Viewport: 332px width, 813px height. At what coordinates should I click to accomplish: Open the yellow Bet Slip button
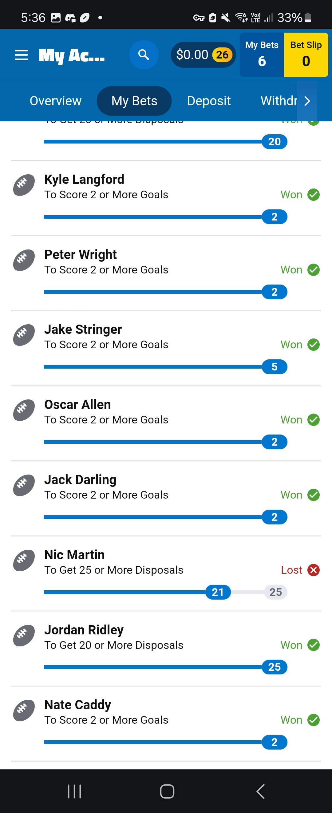[306, 55]
